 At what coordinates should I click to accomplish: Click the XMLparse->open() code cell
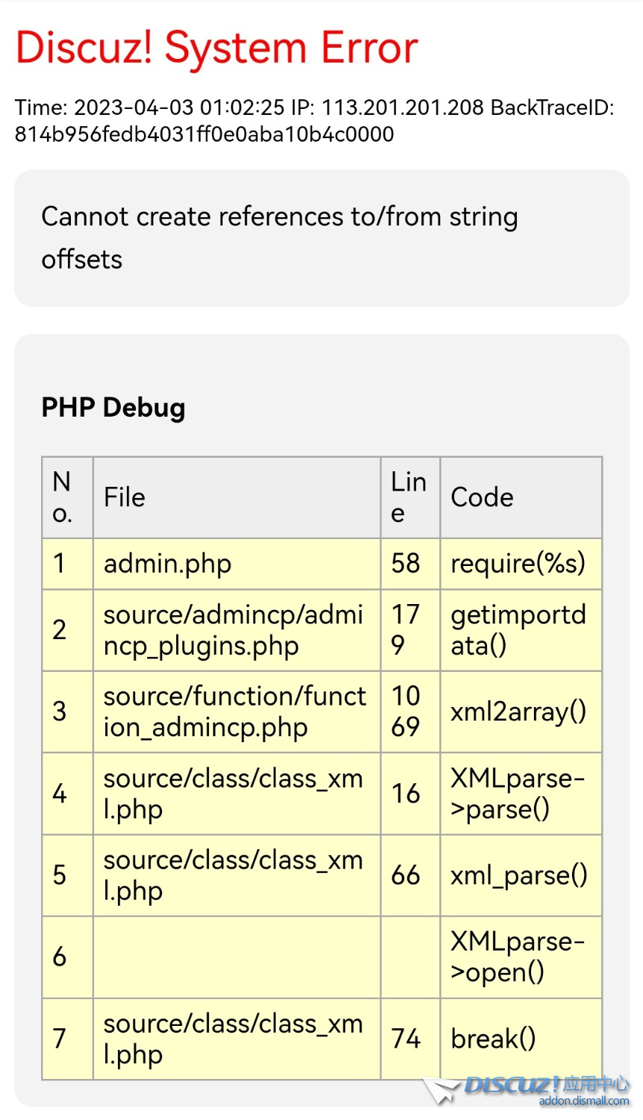[x=517, y=956]
